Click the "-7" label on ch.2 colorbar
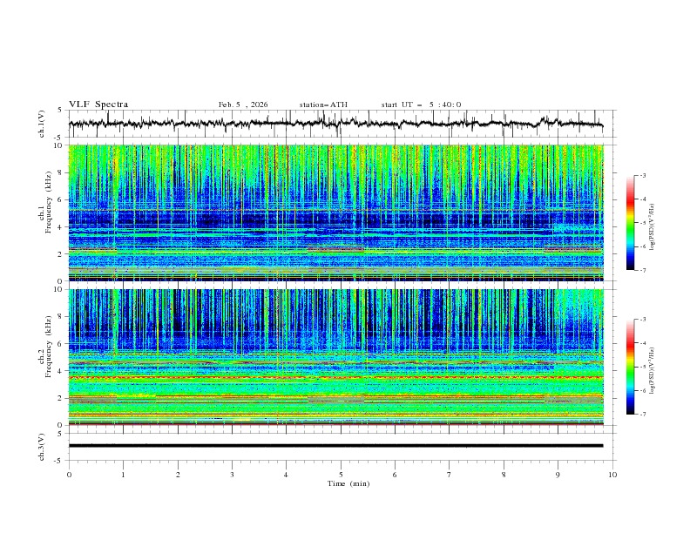 (642, 415)
